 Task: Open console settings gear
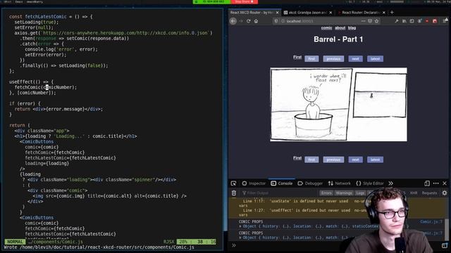click(x=445, y=193)
